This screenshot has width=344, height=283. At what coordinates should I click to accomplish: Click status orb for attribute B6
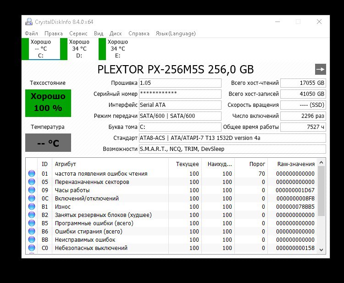point(32,231)
